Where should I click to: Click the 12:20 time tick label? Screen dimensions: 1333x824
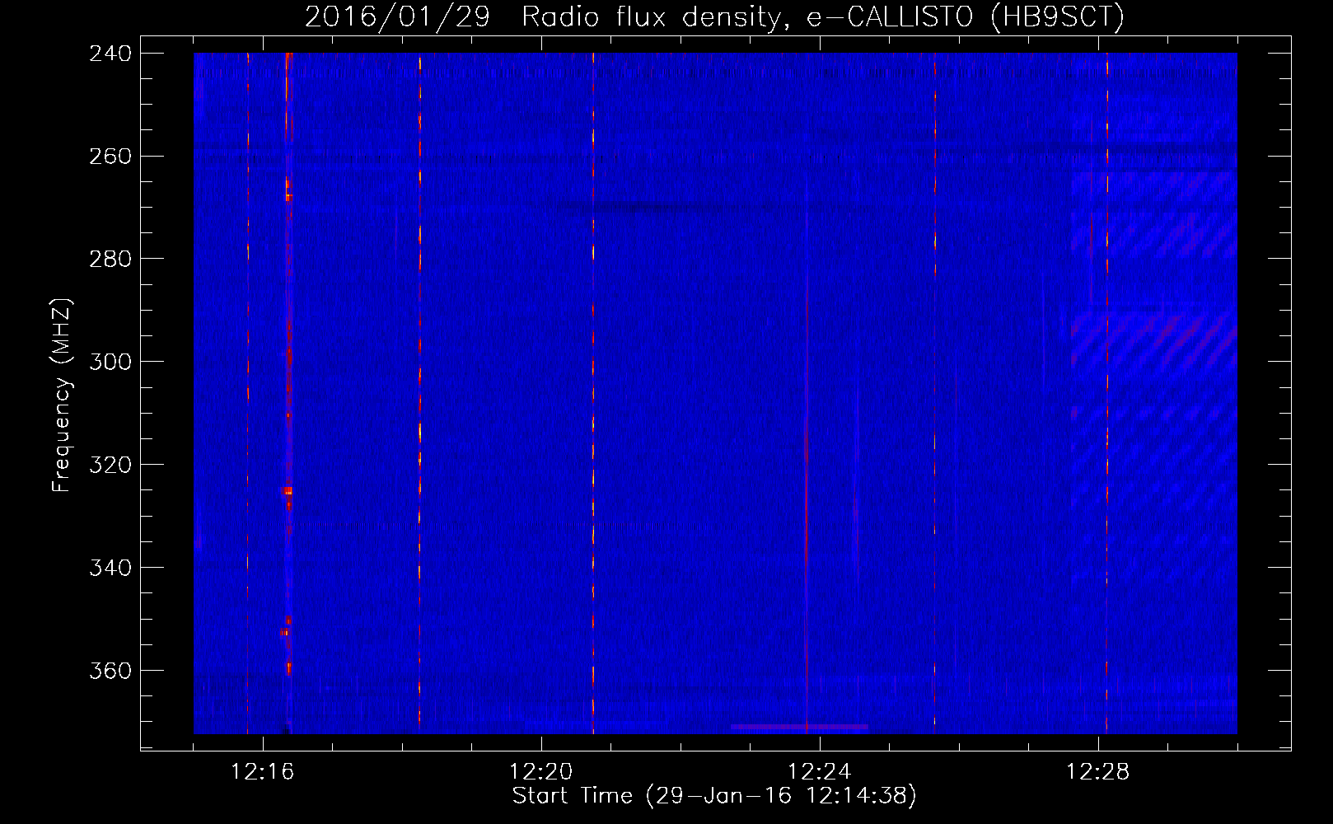541,772
